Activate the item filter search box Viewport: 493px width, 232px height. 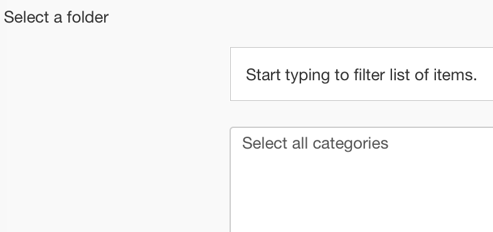[x=361, y=74]
